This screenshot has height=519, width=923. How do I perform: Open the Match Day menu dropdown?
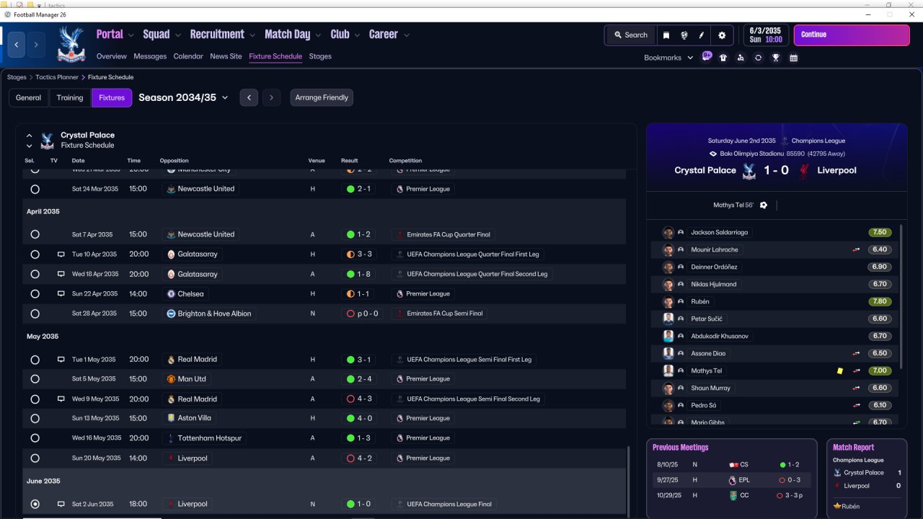293,35
